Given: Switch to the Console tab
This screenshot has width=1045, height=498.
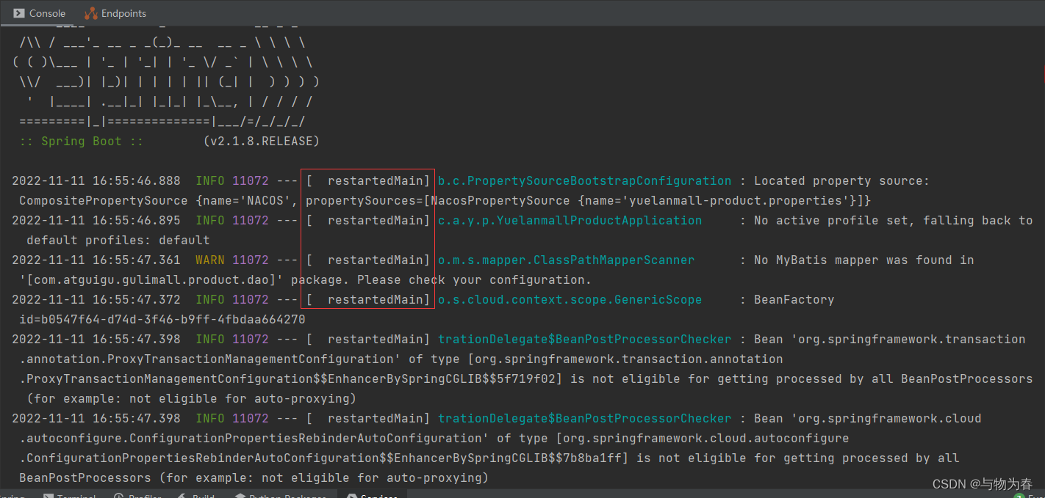Looking at the screenshot, I should tap(39, 12).
